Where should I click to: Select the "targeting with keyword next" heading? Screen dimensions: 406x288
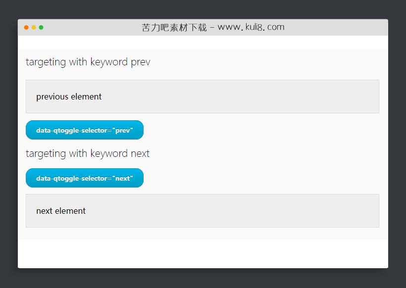[x=88, y=153]
